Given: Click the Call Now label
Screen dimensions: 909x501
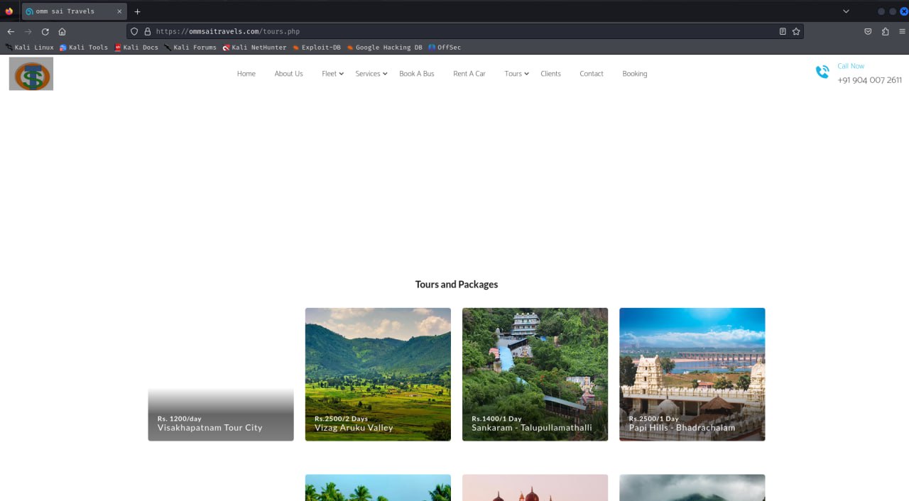Looking at the screenshot, I should (x=851, y=66).
